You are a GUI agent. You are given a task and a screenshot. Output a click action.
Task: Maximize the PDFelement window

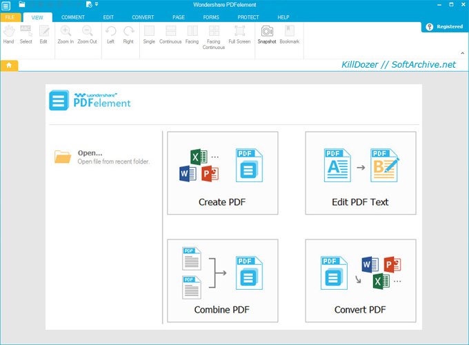[451, 5]
